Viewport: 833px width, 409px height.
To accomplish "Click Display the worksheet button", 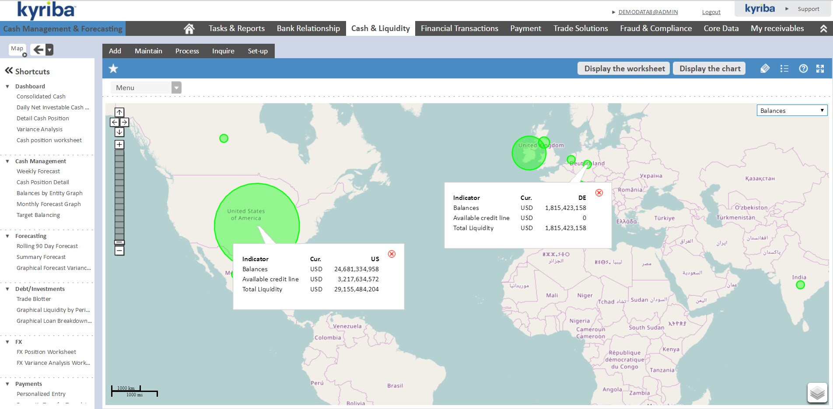I will [x=624, y=69].
